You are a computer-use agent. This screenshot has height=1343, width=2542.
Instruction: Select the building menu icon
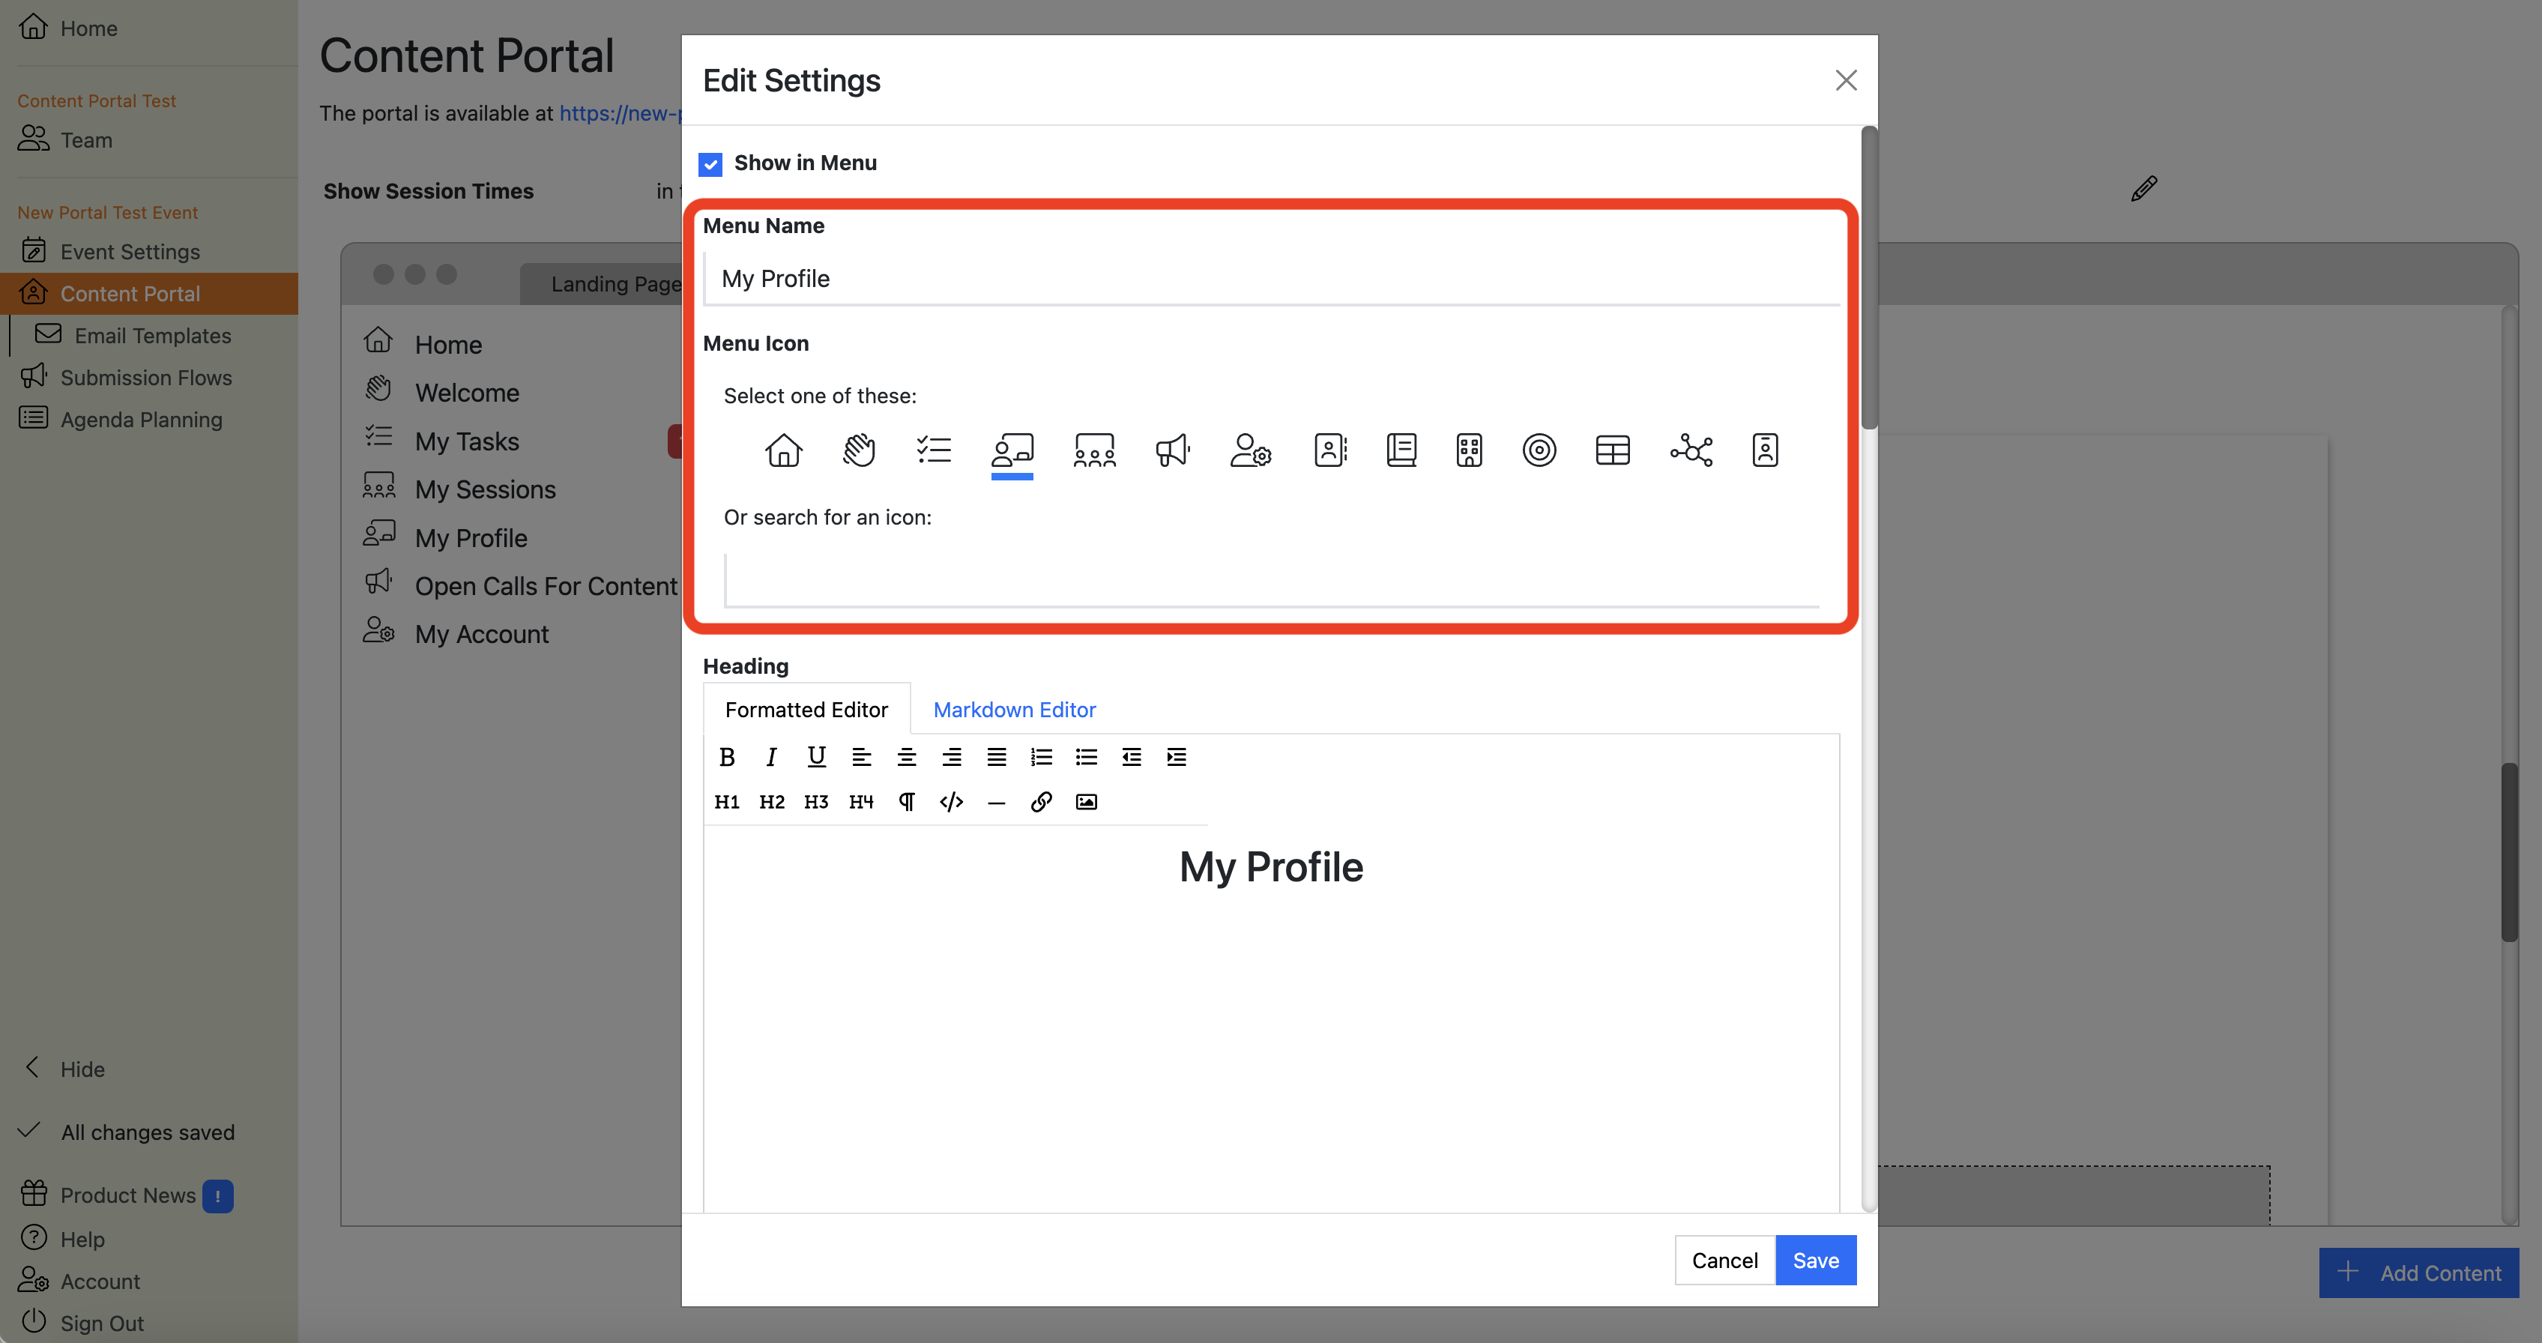click(x=1470, y=450)
